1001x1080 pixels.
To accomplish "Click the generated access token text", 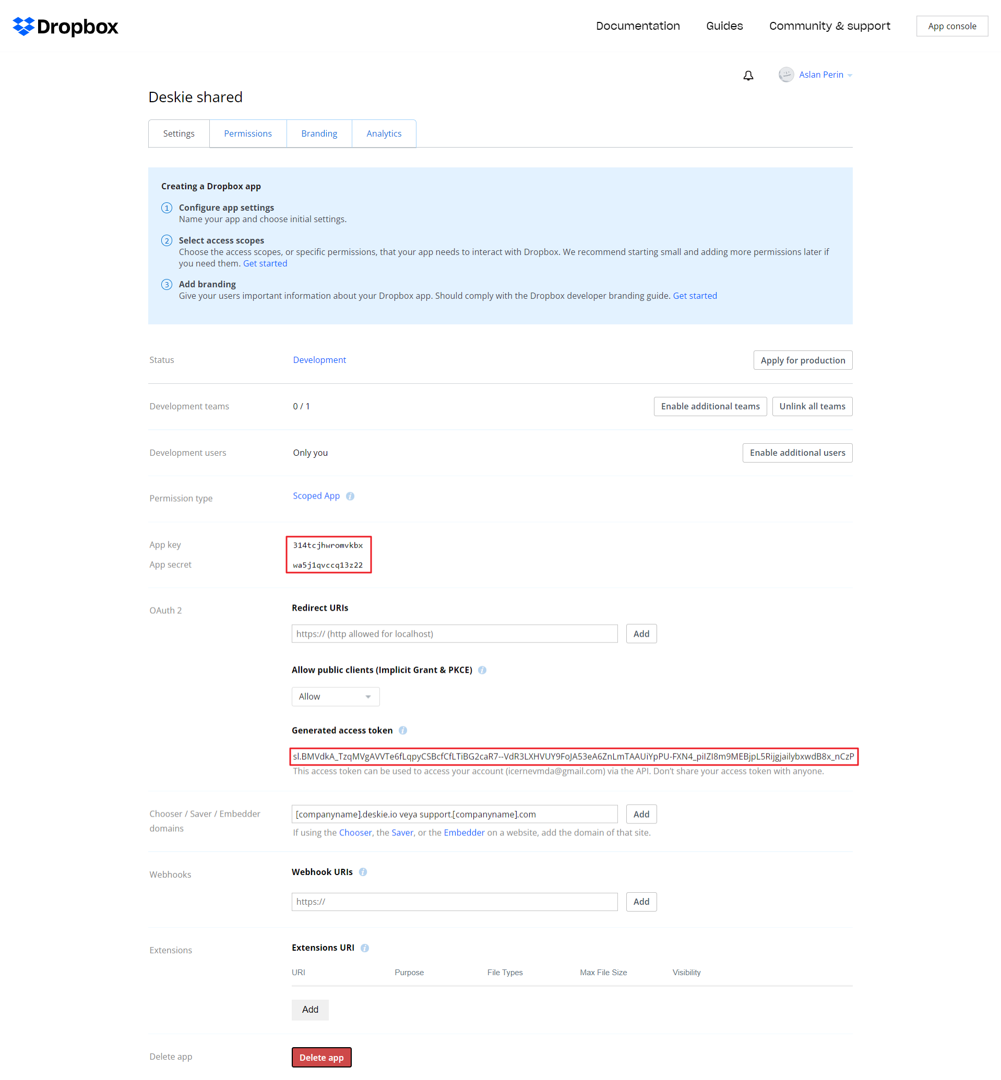I will 574,756.
